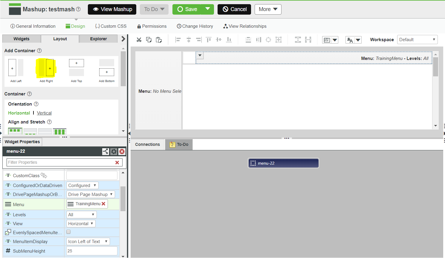Select the Paste icon in the toolbar
The height and width of the screenshot is (258, 445).
click(158, 40)
